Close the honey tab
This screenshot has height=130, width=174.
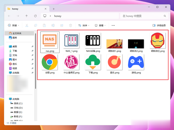tap(45, 9)
